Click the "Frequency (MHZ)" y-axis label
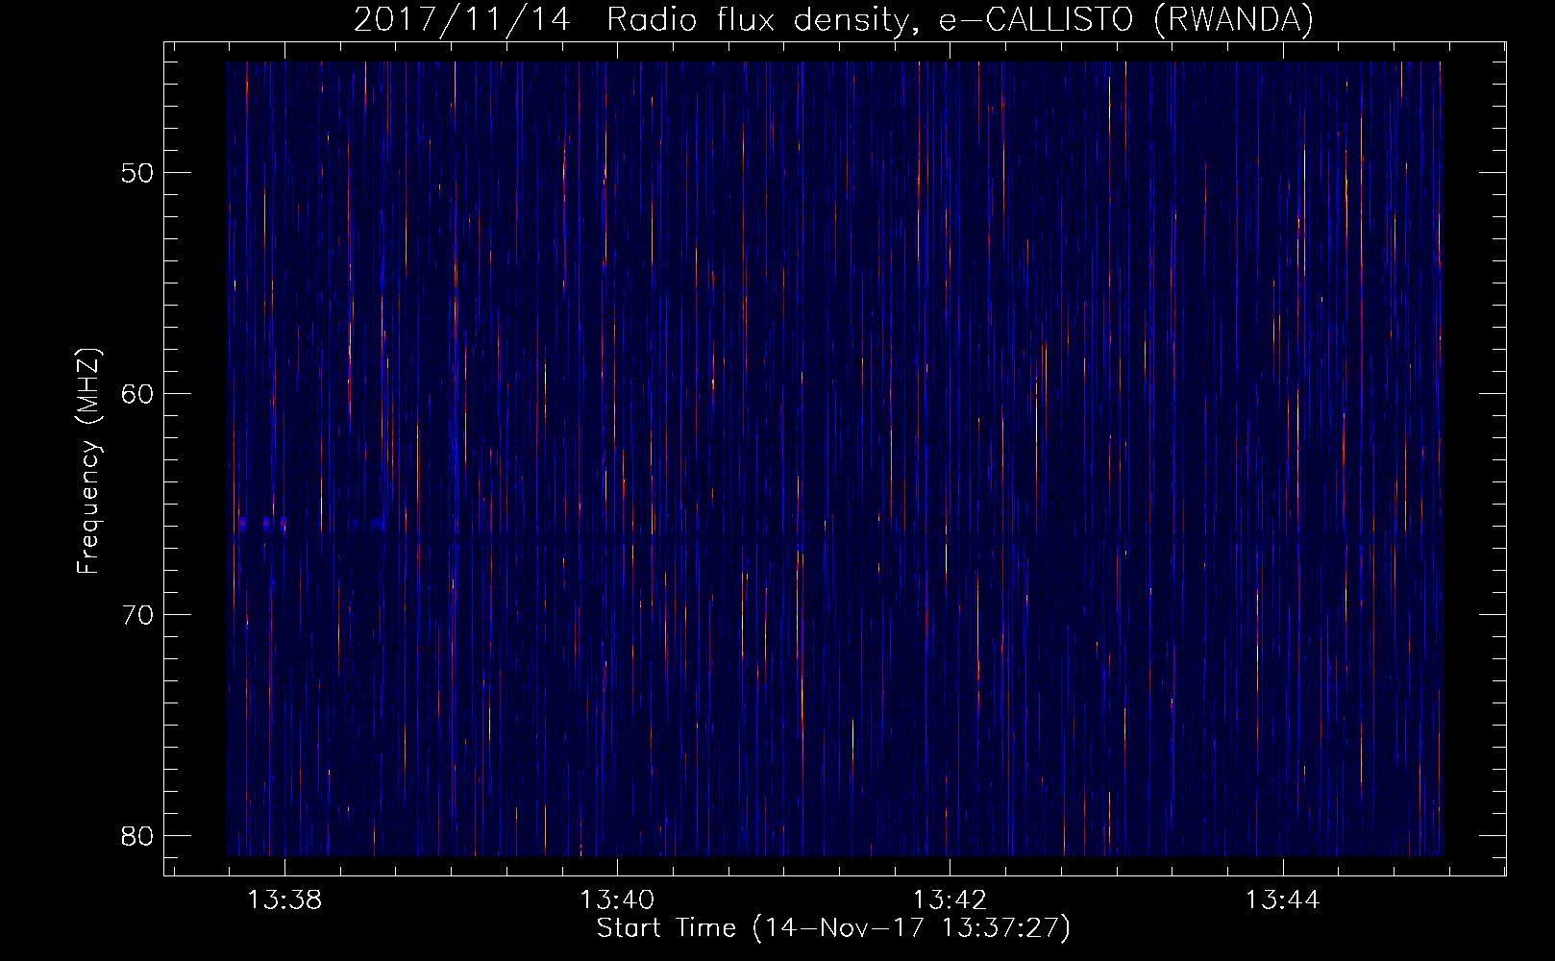This screenshot has height=961, width=1555. point(88,461)
